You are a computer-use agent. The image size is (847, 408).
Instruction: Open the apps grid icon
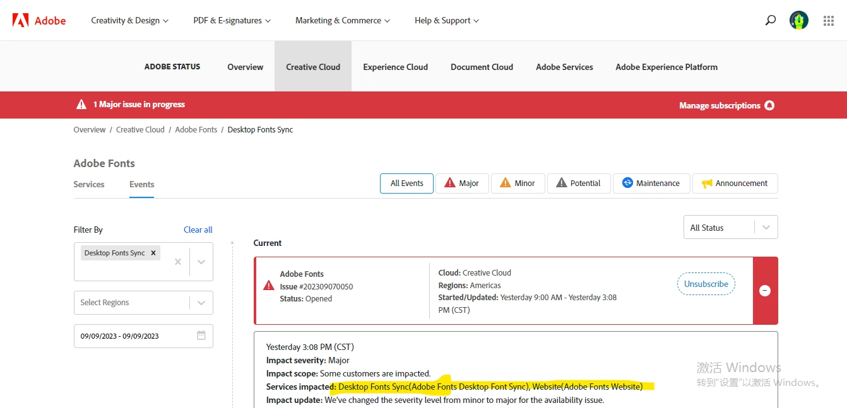click(x=829, y=20)
